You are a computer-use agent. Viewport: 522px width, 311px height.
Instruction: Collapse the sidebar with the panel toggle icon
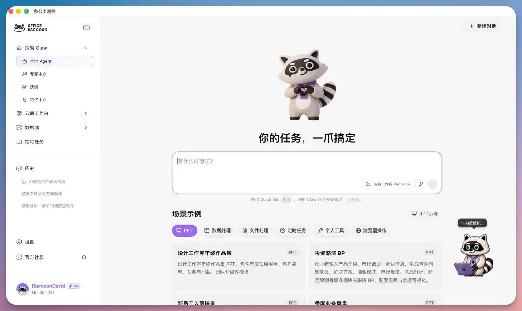[x=86, y=28]
